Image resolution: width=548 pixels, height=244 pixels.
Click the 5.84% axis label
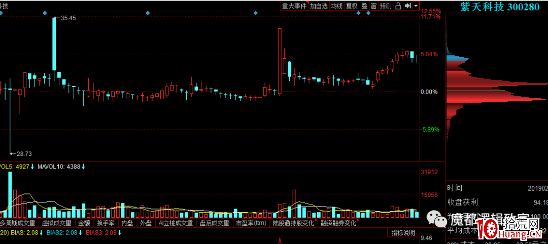(430, 54)
